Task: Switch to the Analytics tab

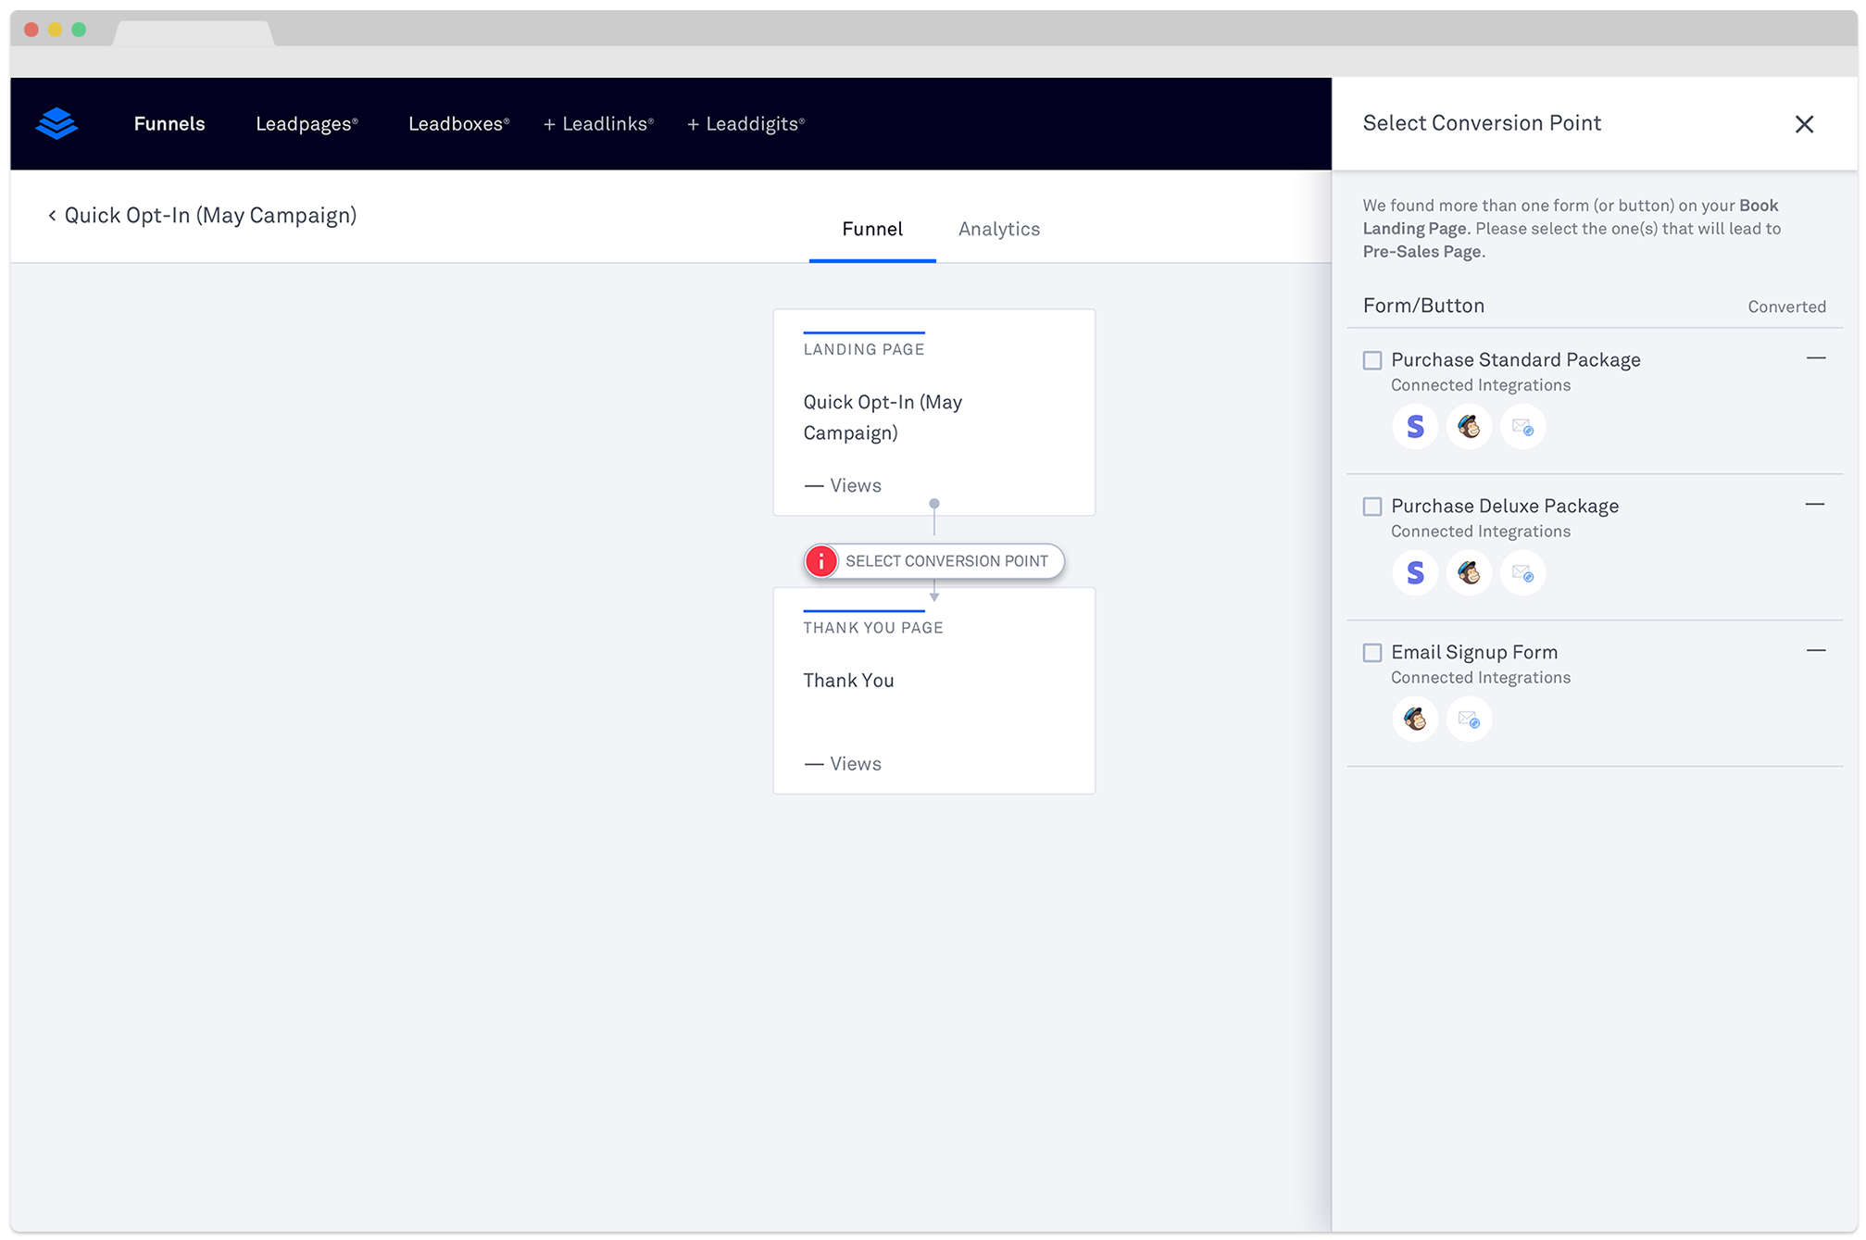Action: tap(998, 229)
